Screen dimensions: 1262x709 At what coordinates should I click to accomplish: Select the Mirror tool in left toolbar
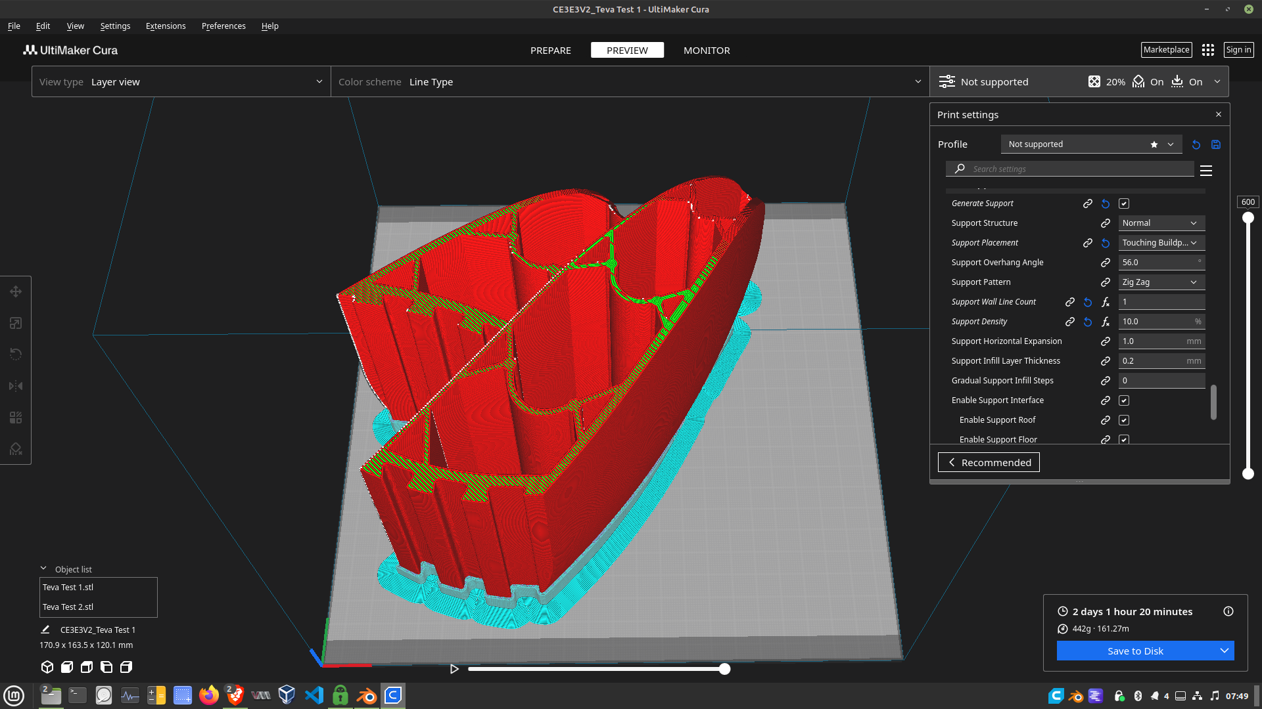pos(16,386)
